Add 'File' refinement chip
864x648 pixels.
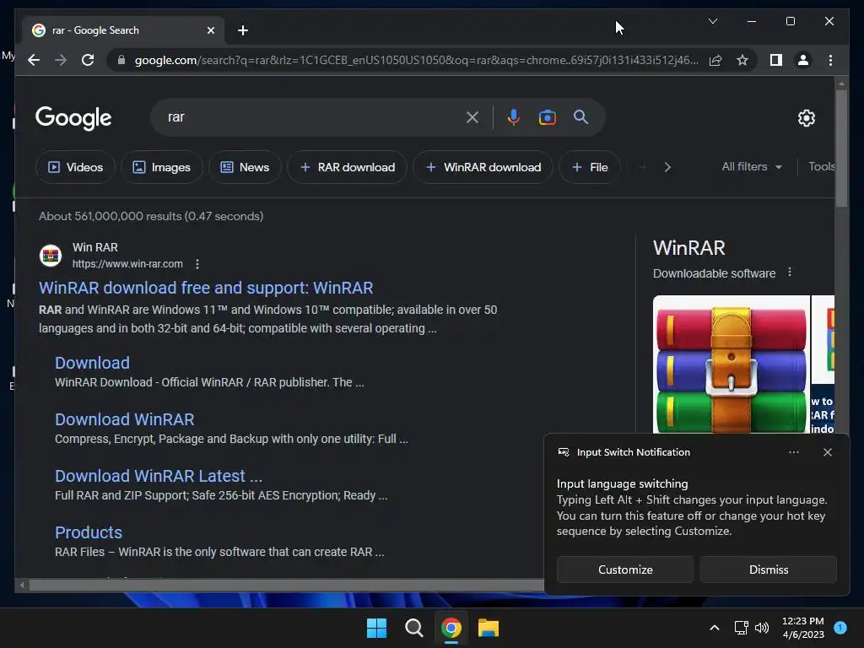590,167
